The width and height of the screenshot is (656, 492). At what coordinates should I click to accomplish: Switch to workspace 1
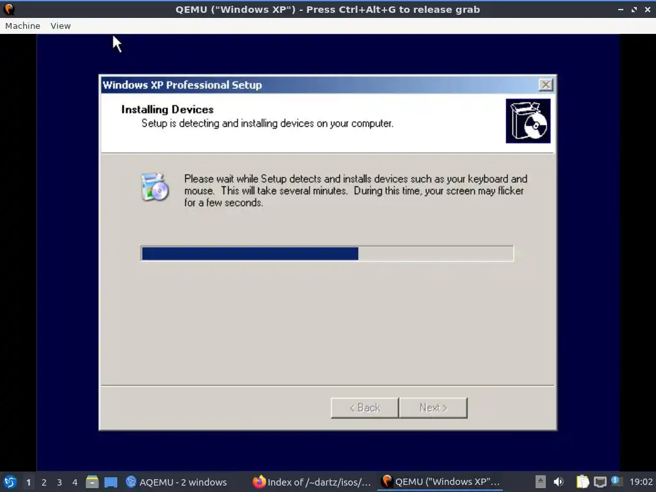point(28,482)
